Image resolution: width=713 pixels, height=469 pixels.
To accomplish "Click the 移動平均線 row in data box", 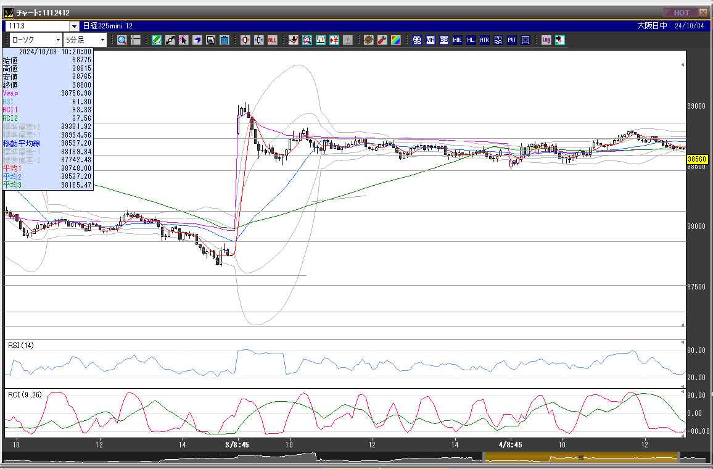I will 47,143.
